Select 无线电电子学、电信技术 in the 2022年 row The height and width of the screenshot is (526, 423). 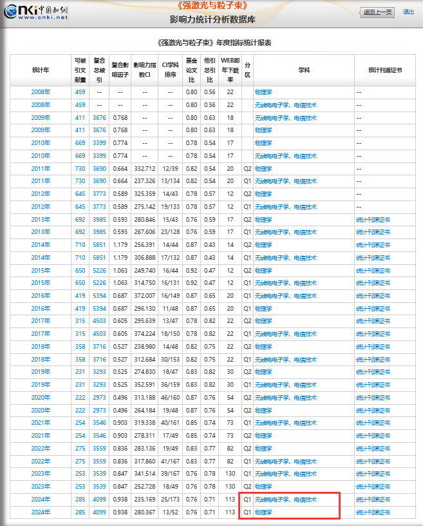(285, 462)
